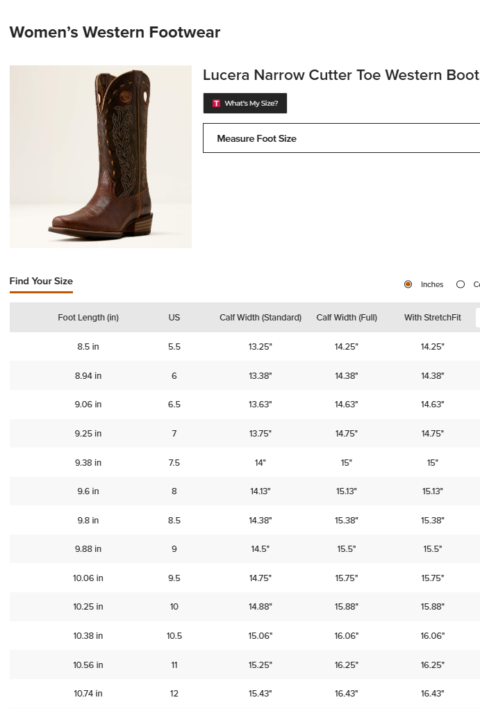
Task: Select the 14.13" standard calf width cell
Action: 260,491
